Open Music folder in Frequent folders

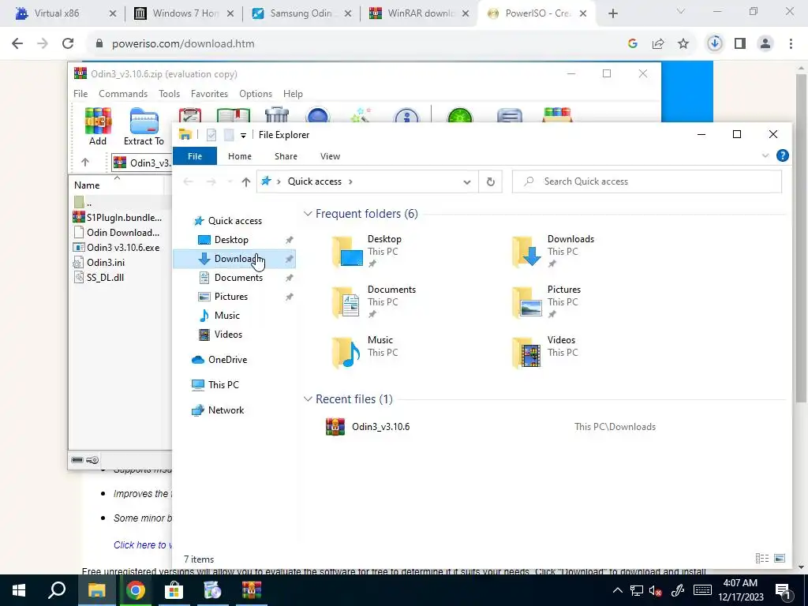(x=365, y=353)
